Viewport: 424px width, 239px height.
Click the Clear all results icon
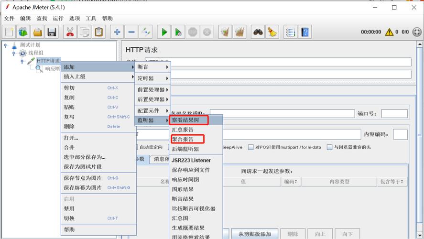(x=239, y=32)
